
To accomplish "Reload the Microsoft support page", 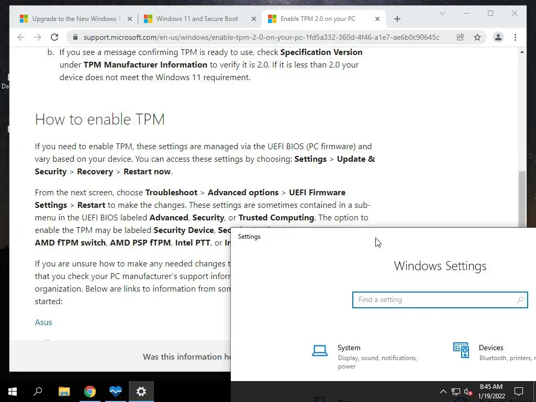I will click(x=54, y=37).
